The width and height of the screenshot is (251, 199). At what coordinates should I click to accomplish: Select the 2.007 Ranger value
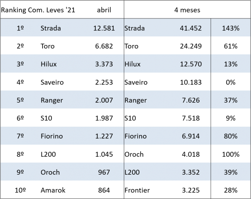pyautogui.click(x=104, y=100)
